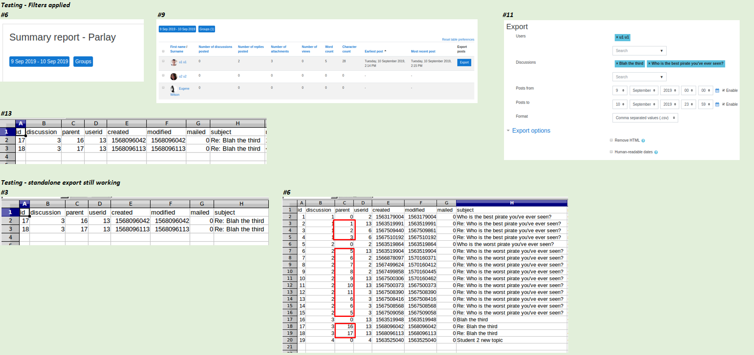
Task: Click 'Student 2 new topic' cell
Action: pos(512,340)
